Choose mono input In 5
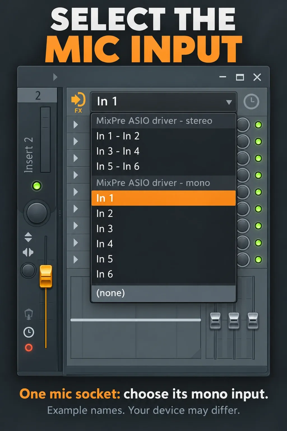The width and height of the screenshot is (287, 431). pyautogui.click(x=163, y=259)
